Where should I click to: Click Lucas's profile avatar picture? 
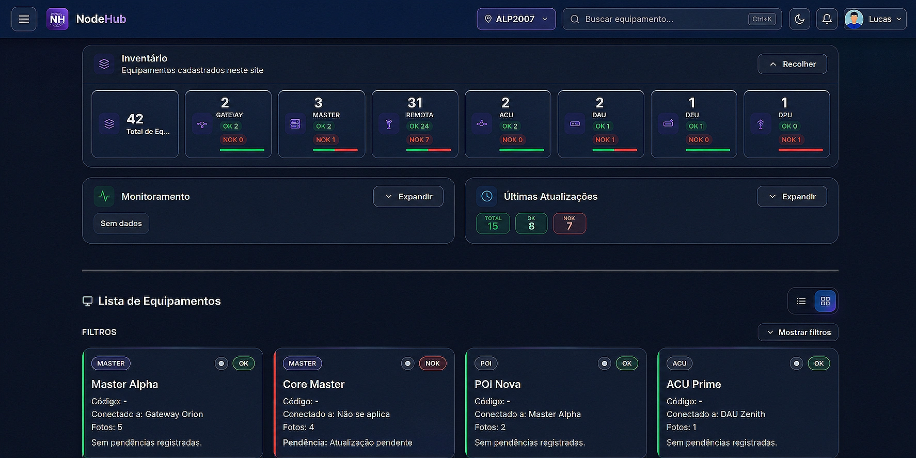click(854, 19)
